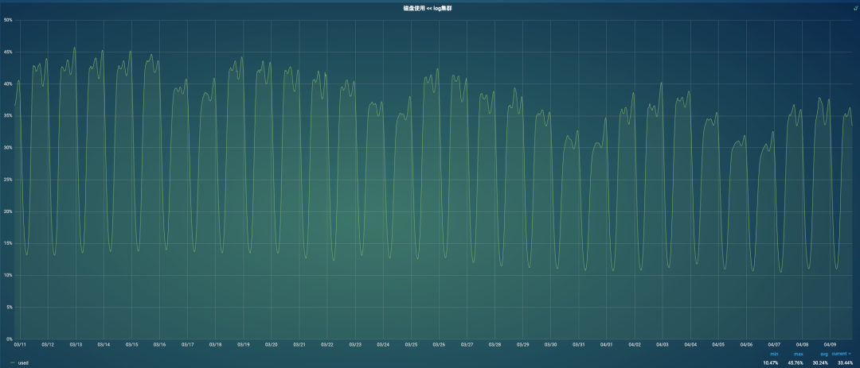Click the '03/23' x-axis date label

pos(355,344)
